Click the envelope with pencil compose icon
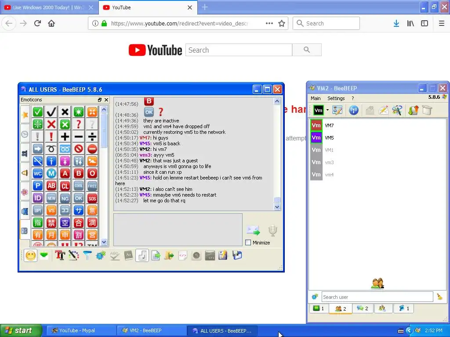This screenshot has width=450, height=337. (x=383, y=110)
